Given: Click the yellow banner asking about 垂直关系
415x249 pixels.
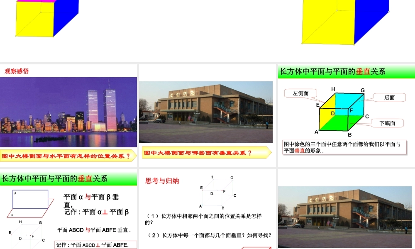Looking at the screenshot, I should coord(206,153).
